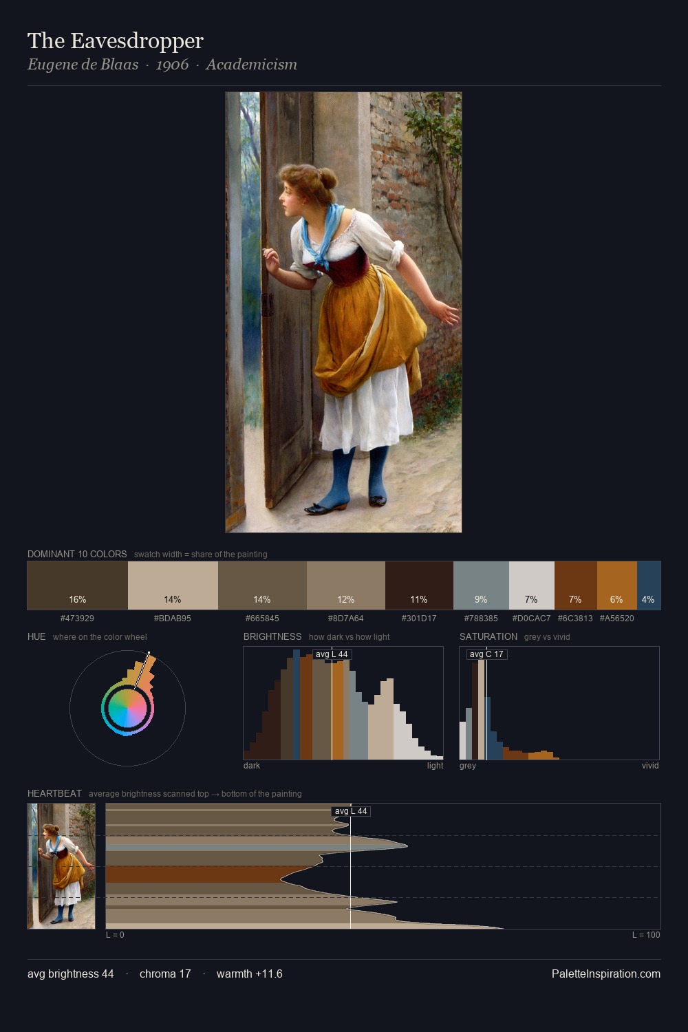Image resolution: width=688 pixels, height=1032 pixels.
Task: Click the heartbeat scanned top-to-bottom caption
Action: (195, 794)
